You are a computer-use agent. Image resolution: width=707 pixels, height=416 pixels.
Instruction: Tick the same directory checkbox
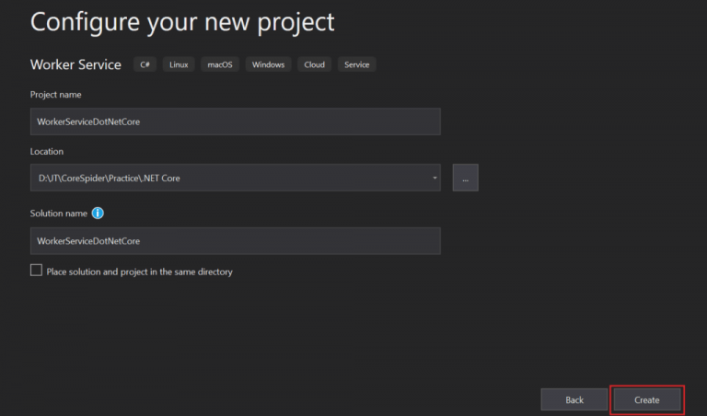point(37,271)
